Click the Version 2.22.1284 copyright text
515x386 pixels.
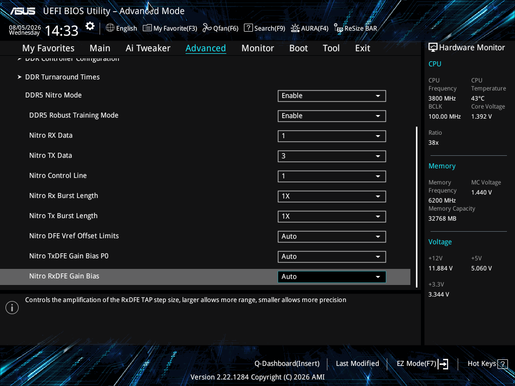point(257,377)
